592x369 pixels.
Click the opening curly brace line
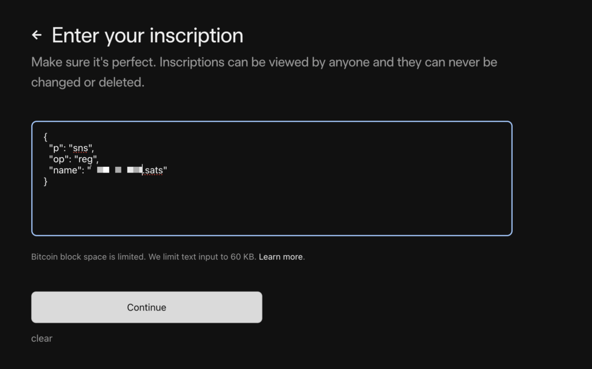point(45,137)
